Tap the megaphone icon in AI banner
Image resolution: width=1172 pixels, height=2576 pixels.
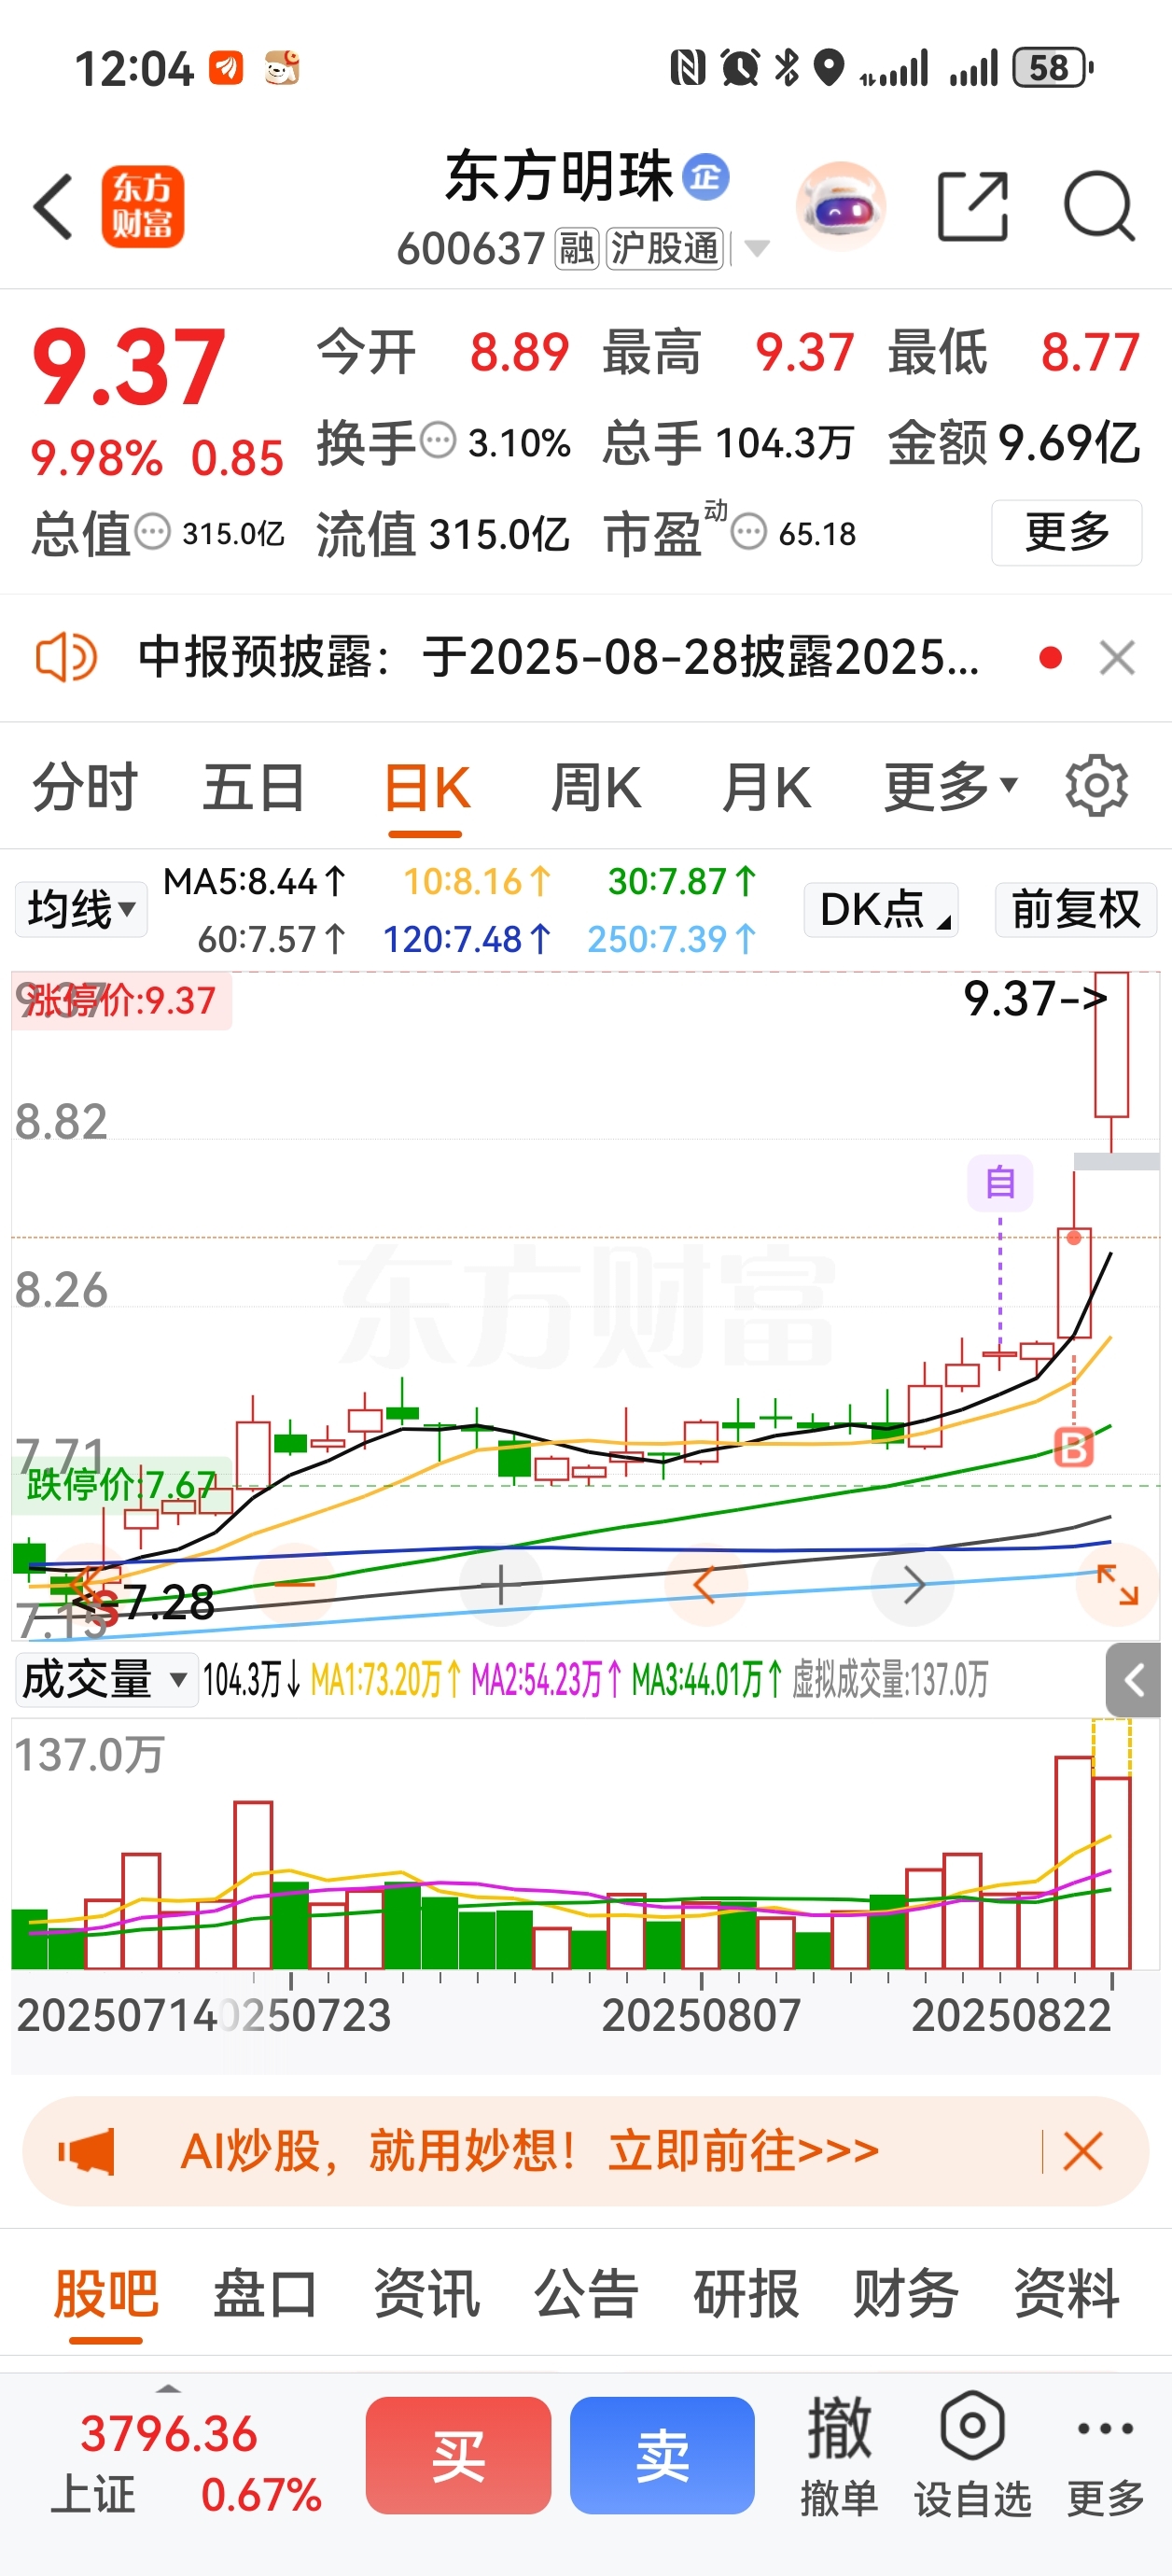87,2151
